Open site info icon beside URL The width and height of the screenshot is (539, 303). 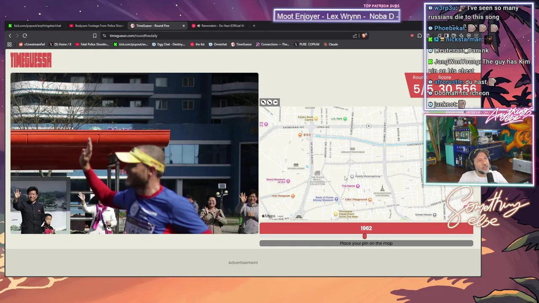pos(104,36)
